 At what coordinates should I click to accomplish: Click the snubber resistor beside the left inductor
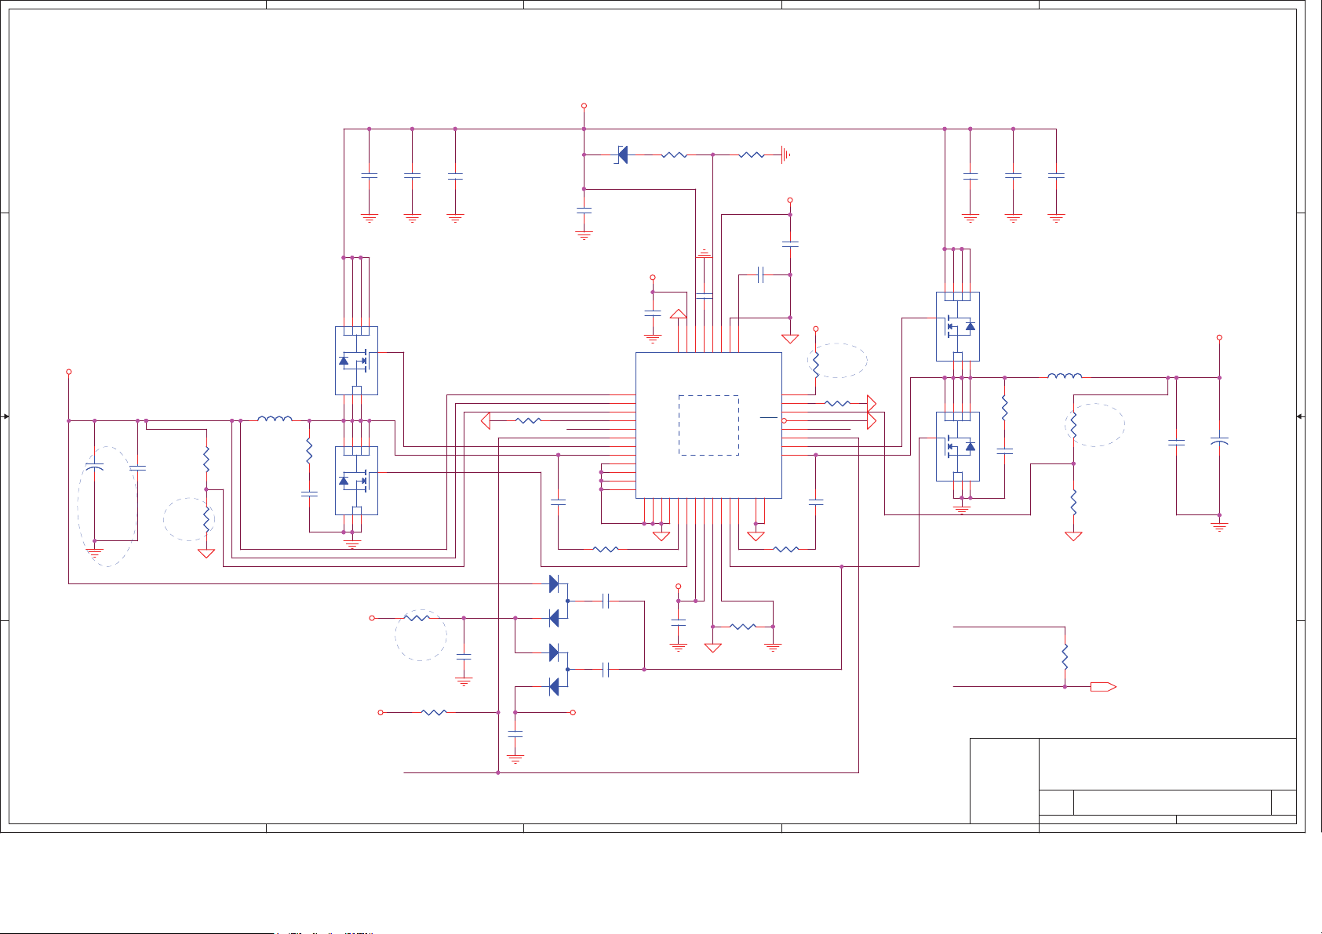(x=309, y=451)
